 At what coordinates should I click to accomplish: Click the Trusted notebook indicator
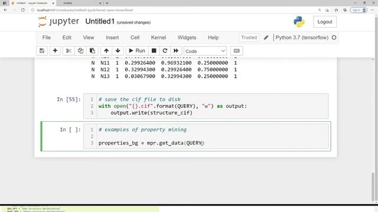click(249, 38)
